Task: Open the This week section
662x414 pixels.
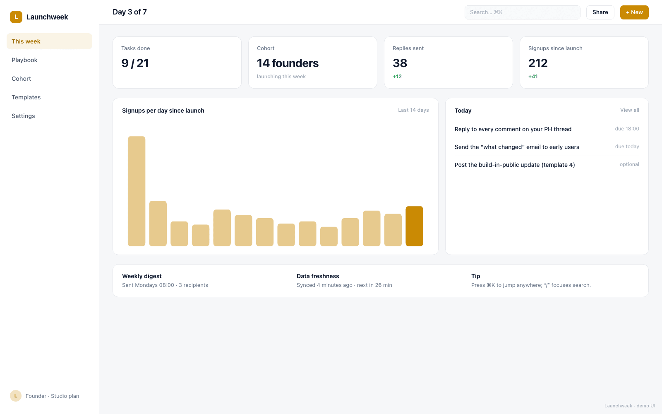Action: (49, 41)
